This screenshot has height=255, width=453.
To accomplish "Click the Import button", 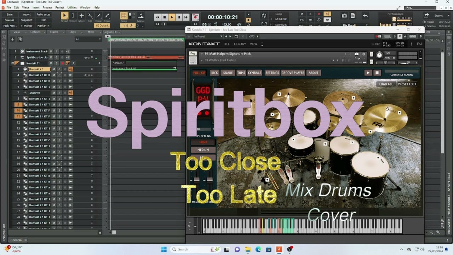I will click(x=27, y=15).
